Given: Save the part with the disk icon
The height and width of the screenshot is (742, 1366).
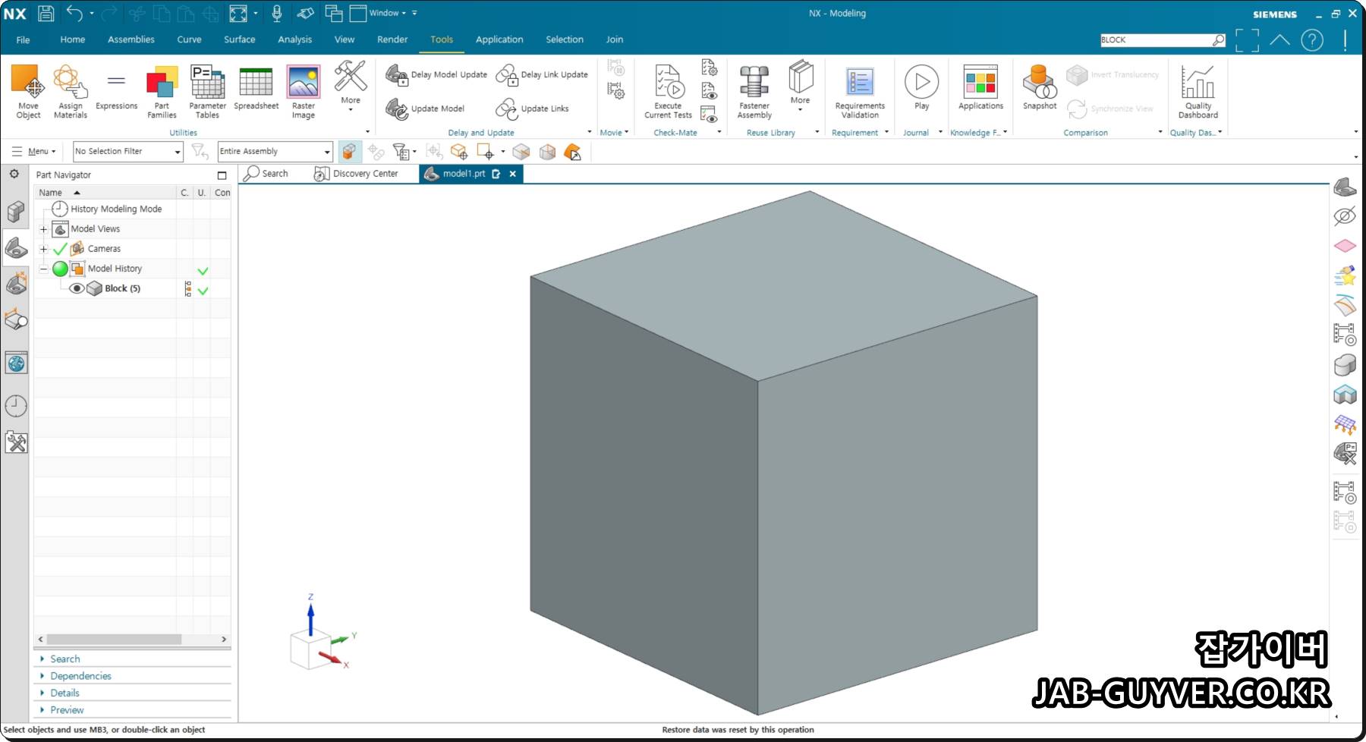Looking at the screenshot, I should (46, 13).
